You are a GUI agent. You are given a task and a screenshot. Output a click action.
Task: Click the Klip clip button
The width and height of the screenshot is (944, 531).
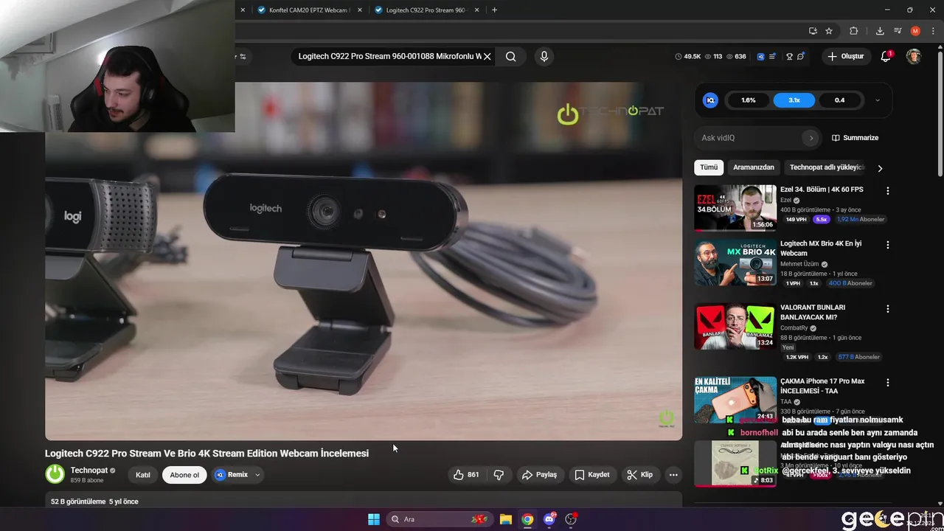[x=639, y=475]
